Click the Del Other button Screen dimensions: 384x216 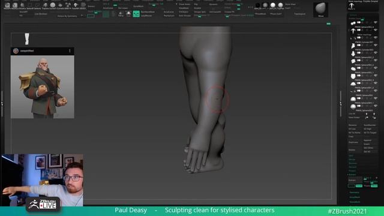[x=368, y=148]
